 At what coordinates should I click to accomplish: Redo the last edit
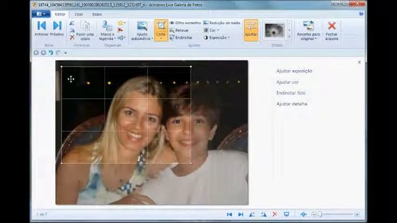point(58,53)
